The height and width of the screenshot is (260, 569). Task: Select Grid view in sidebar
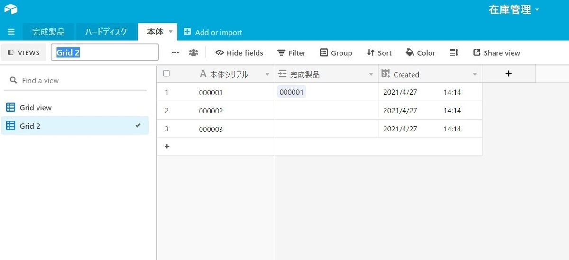(75, 108)
